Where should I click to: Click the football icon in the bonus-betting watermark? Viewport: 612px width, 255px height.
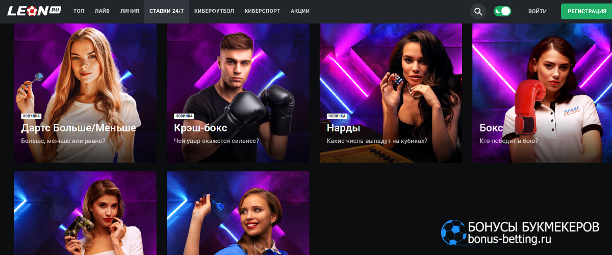point(453,233)
